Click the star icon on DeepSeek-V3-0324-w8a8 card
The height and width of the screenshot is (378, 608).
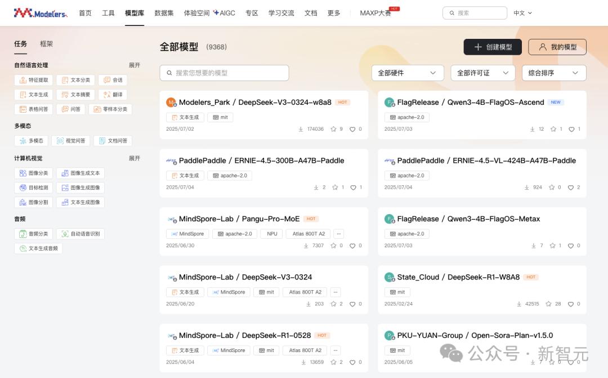tap(333, 129)
